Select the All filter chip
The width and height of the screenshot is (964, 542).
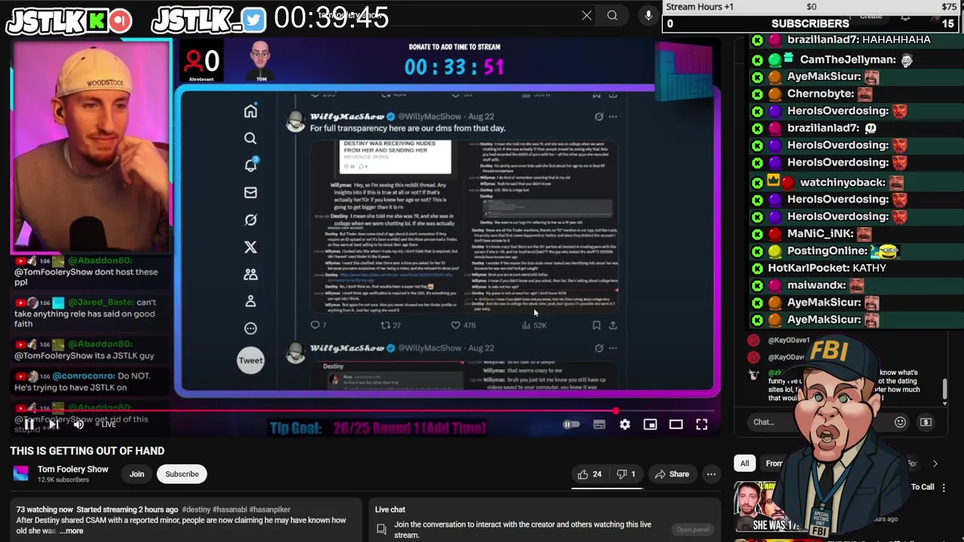[x=744, y=464]
